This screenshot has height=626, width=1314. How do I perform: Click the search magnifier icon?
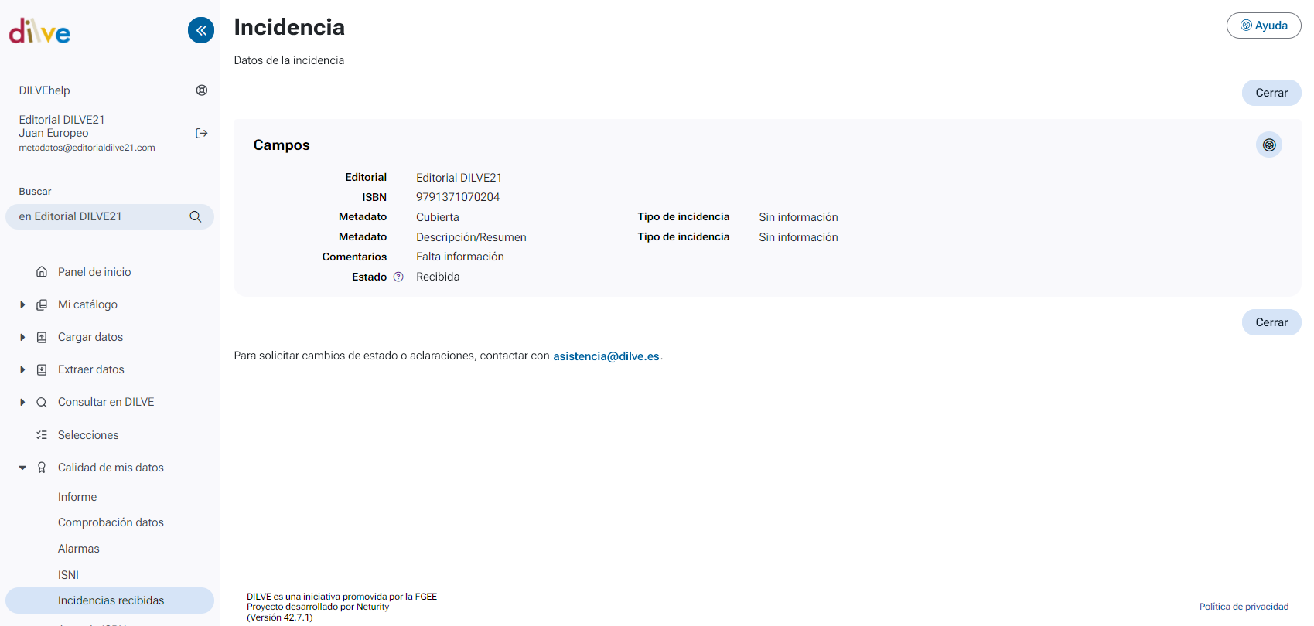coord(196,216)
